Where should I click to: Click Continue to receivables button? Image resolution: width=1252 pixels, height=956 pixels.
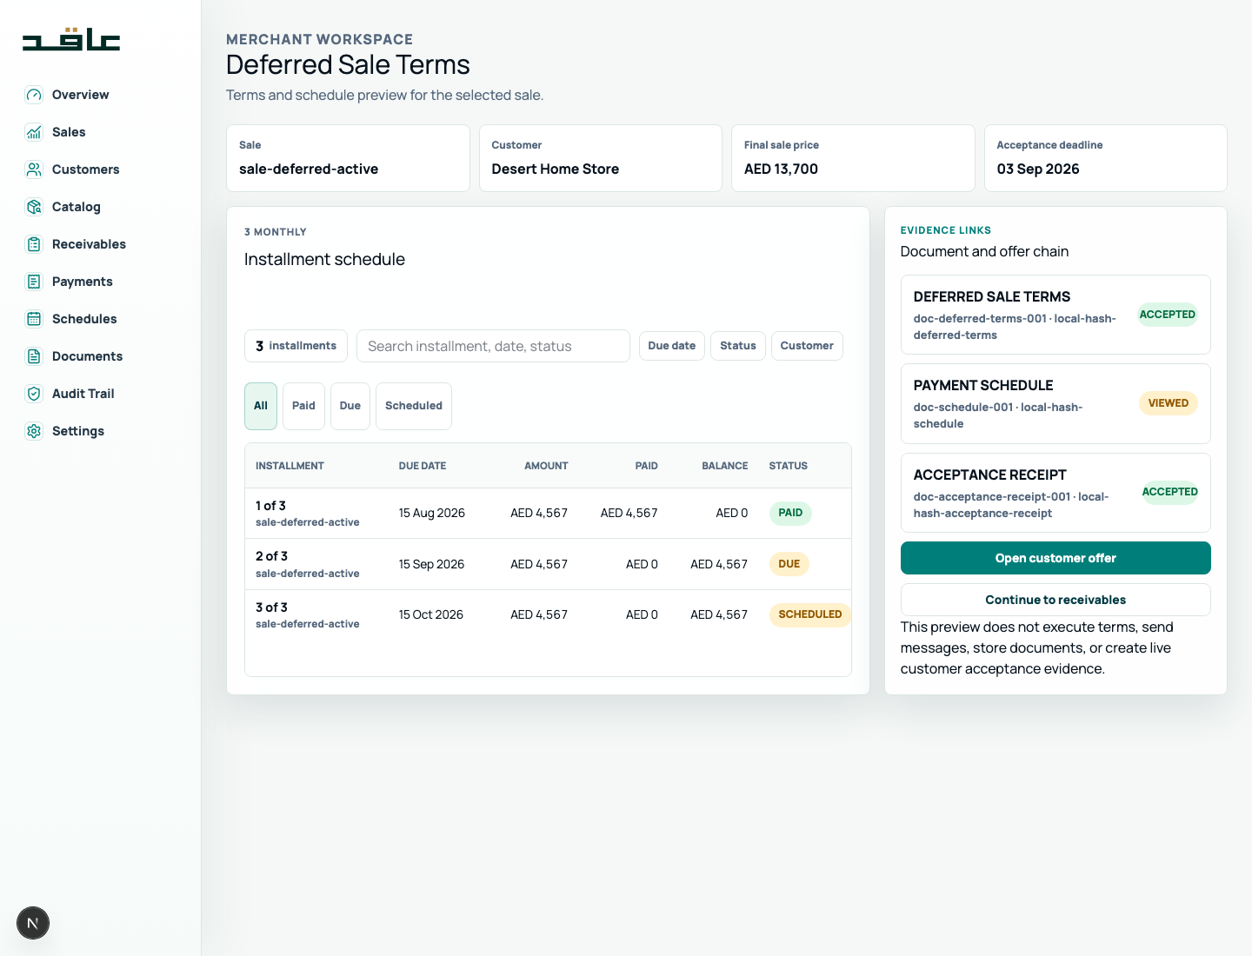click(1056, 600)
